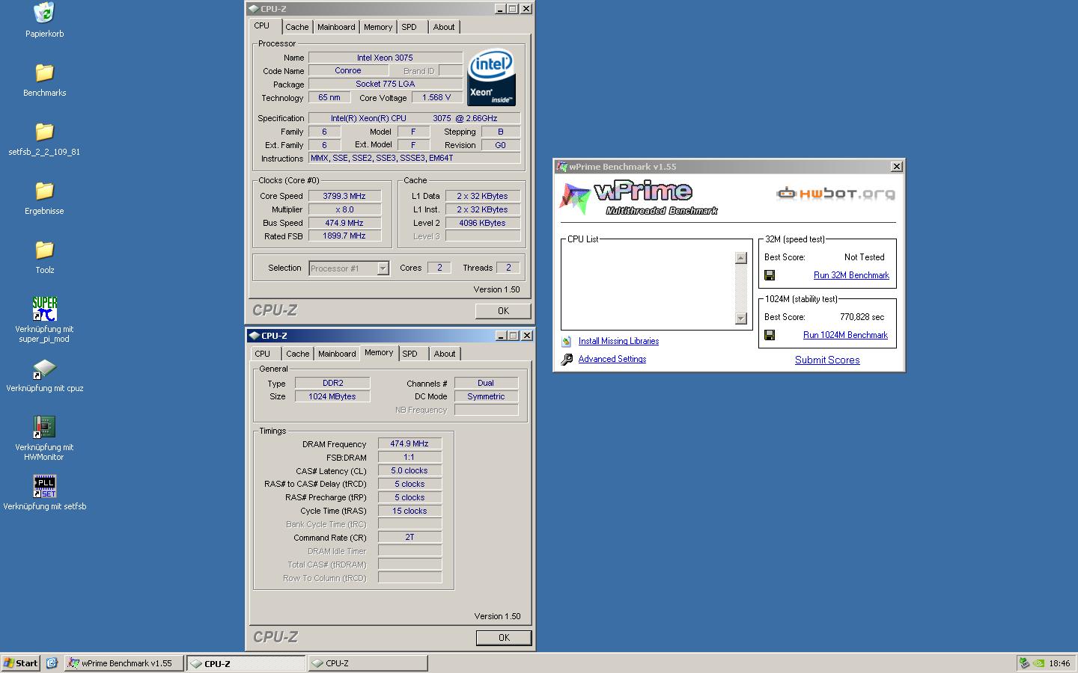Minimize the top CPU-Z window

499,9
